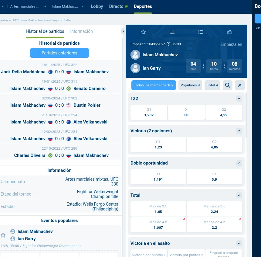Click the fire icon on Más de 4.5
This screenshot has height=257, width=261.
coord(184,219)
